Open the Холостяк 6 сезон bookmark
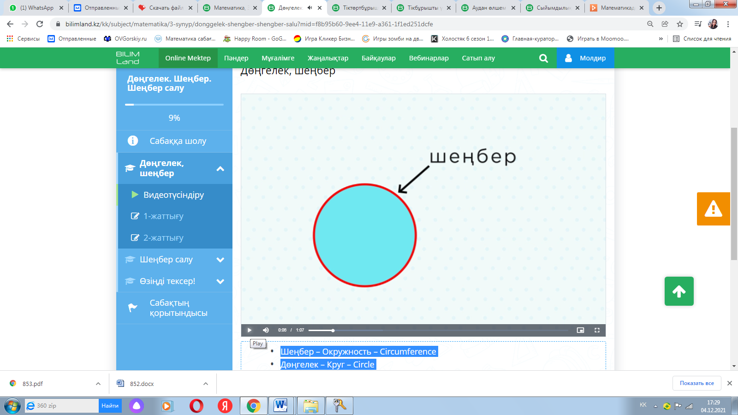Viewport: 738px width, 415px height. pyautogui.click(x=462, y=39)
